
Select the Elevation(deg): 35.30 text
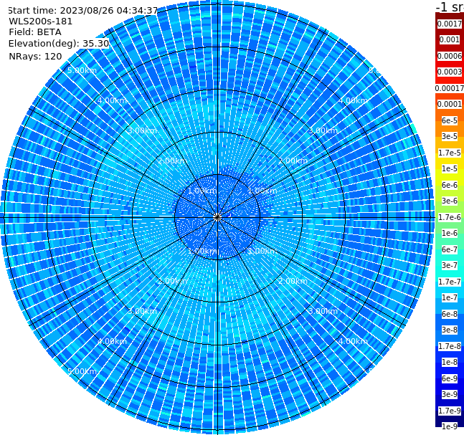pyautogui.click(x=59, y=44)
